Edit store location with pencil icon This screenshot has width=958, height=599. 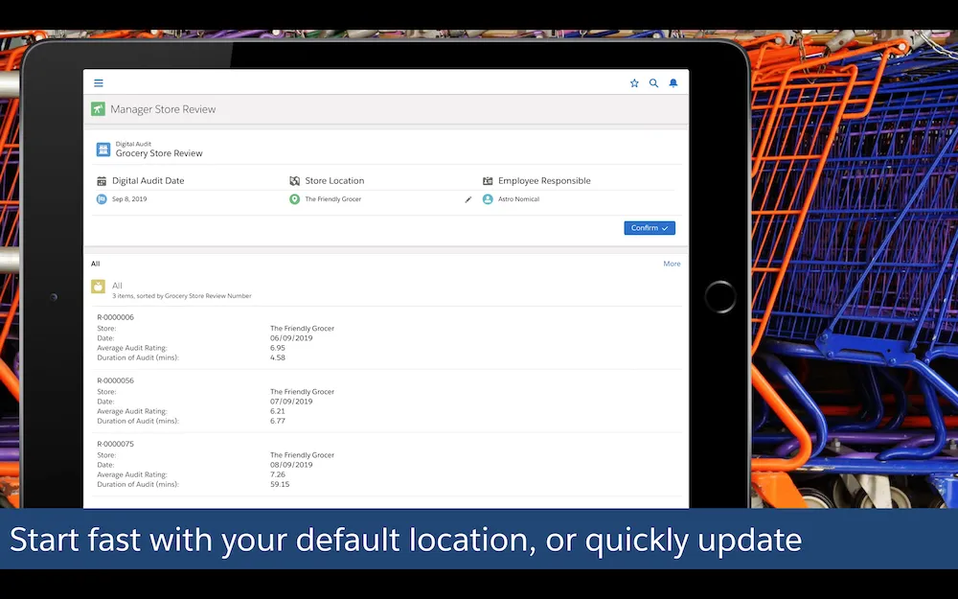(468, 200)
